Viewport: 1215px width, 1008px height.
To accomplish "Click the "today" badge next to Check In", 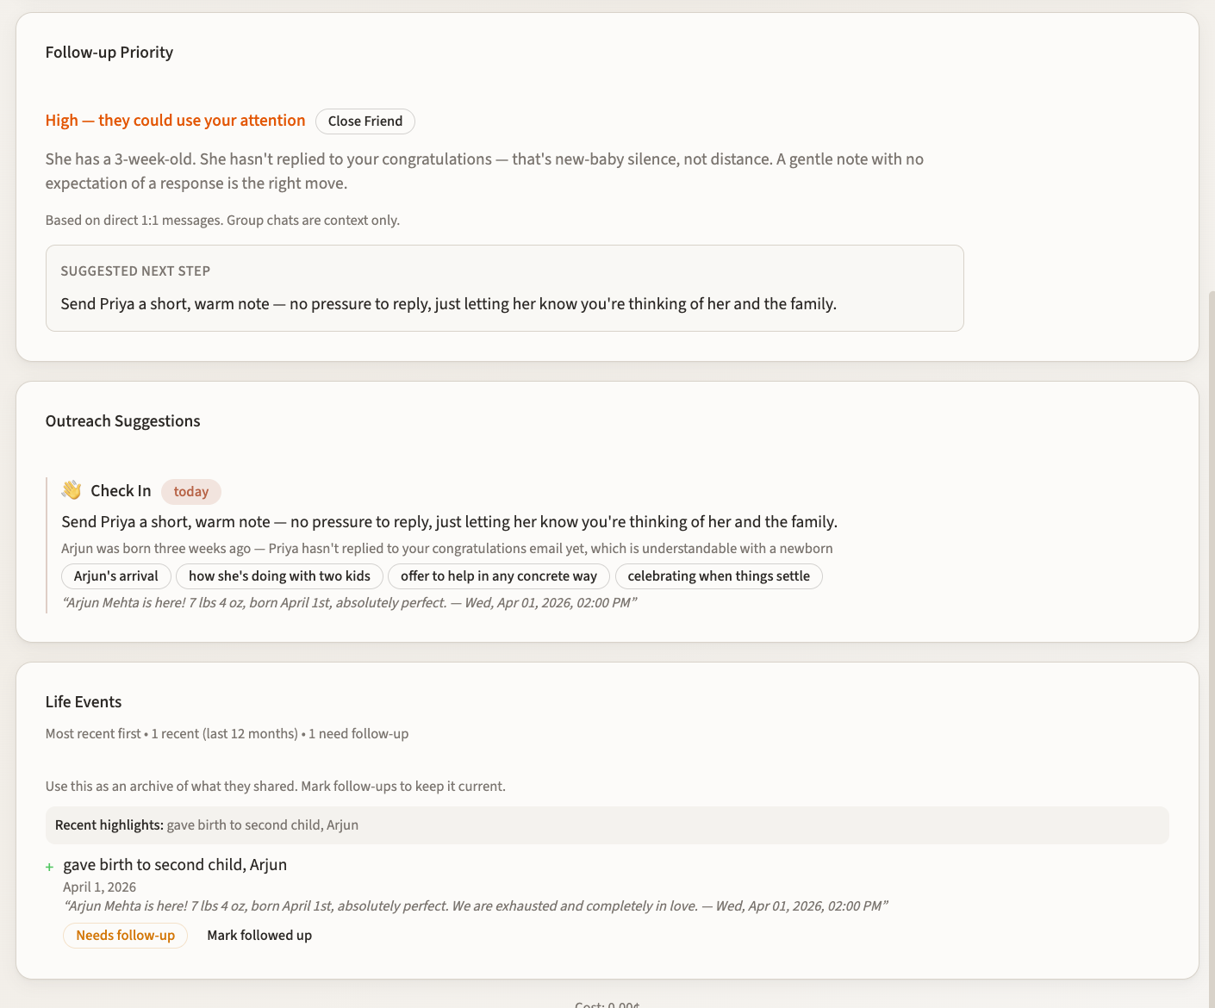I will tap(190, 491).
